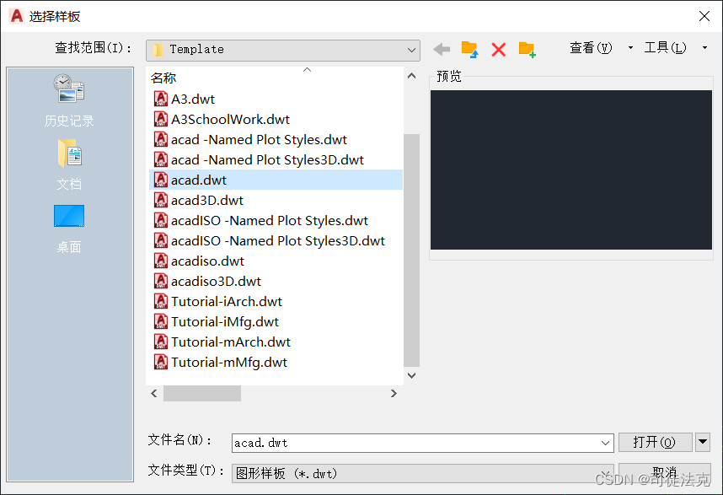The width and height of the screenshot is (723, 495).
Task: Open the 桌面 desktop shortcut
Action: tap(69, 229)
